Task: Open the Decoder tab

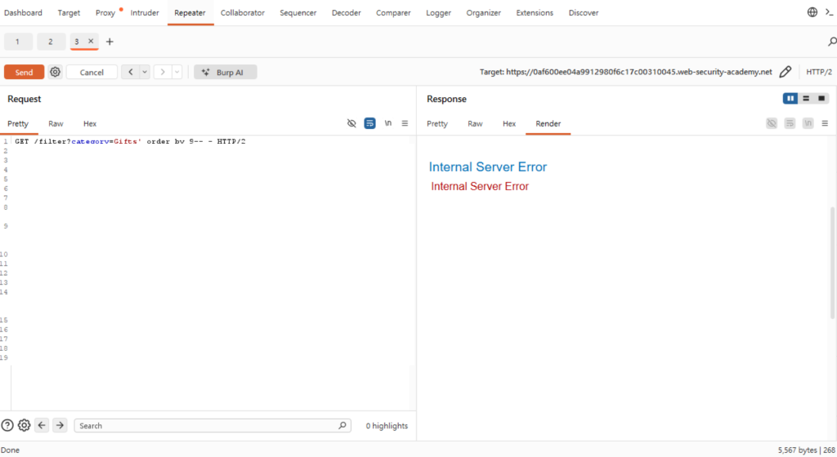Action: 346,13
